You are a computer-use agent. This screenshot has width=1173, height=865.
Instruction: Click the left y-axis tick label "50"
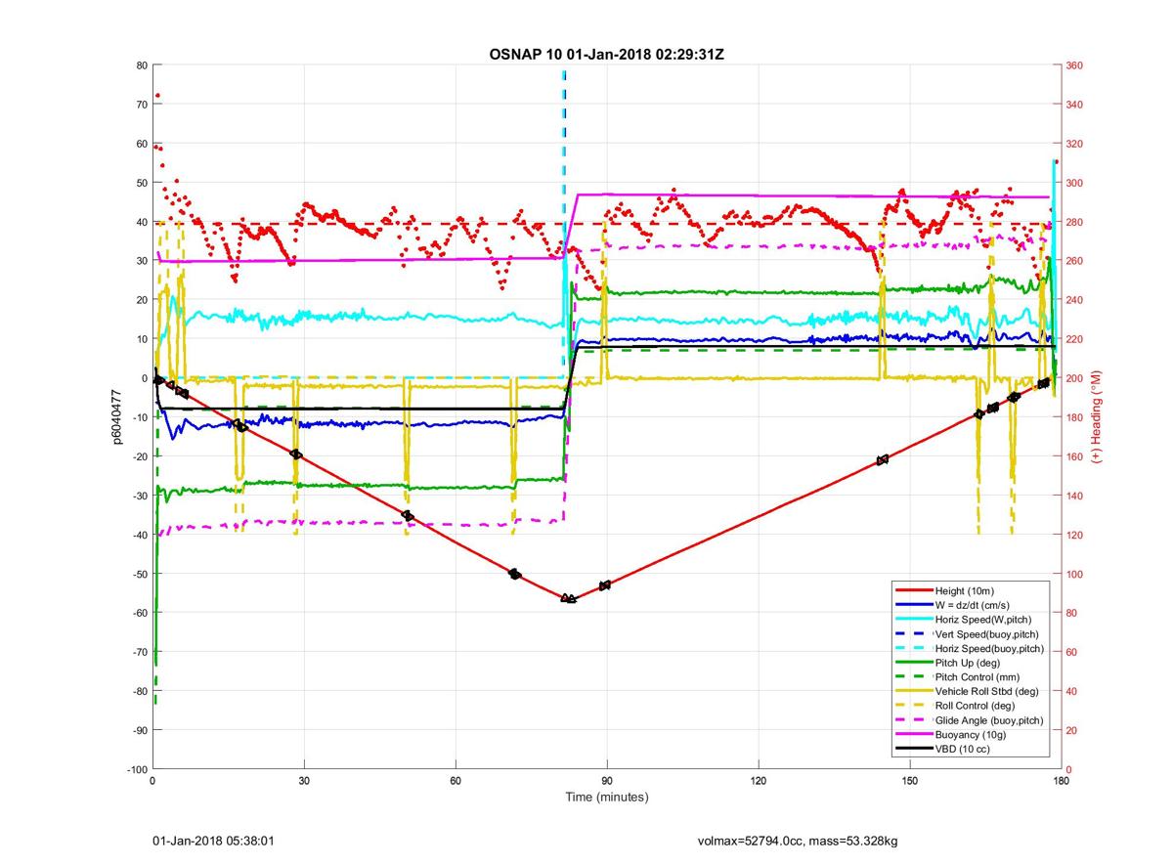coord(142,183)
